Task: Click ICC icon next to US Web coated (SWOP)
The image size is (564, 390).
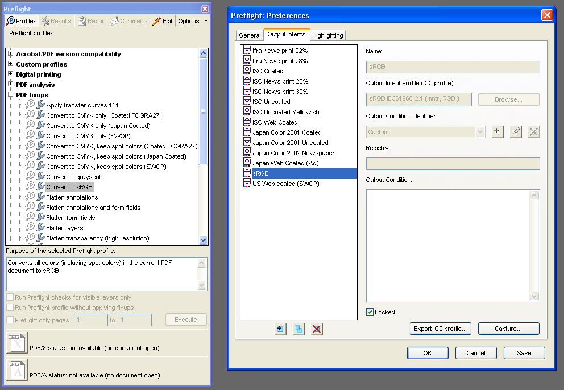Action: tap(247, 183)
